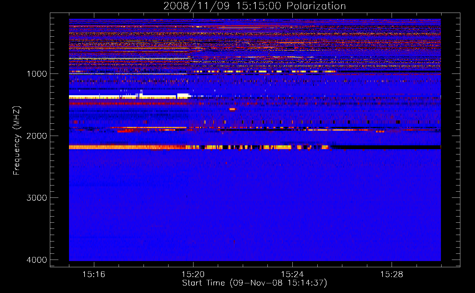The height and width of the screenshot is (293, 475).
Task: Click the 15:24 time tick label
Action: pyautogui.click(x=292, y=275)
